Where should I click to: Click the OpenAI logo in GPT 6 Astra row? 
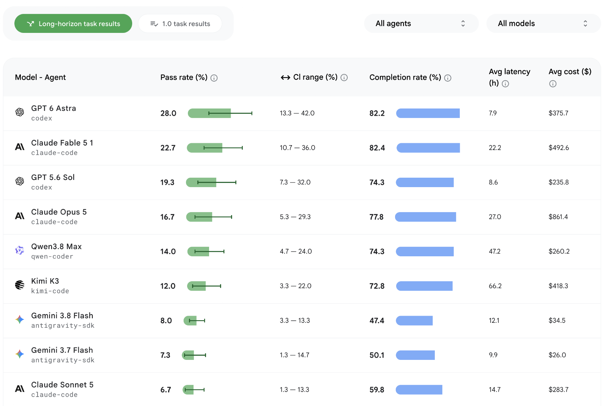point(20,112)
